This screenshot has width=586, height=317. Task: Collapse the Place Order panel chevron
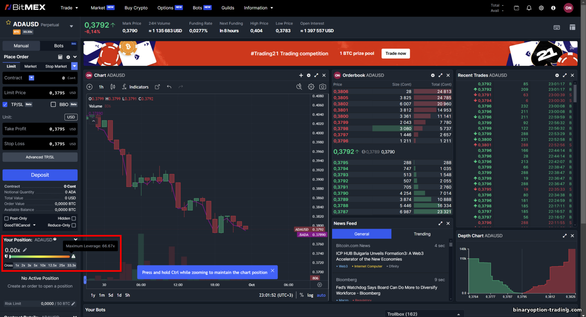click(75, 57)
